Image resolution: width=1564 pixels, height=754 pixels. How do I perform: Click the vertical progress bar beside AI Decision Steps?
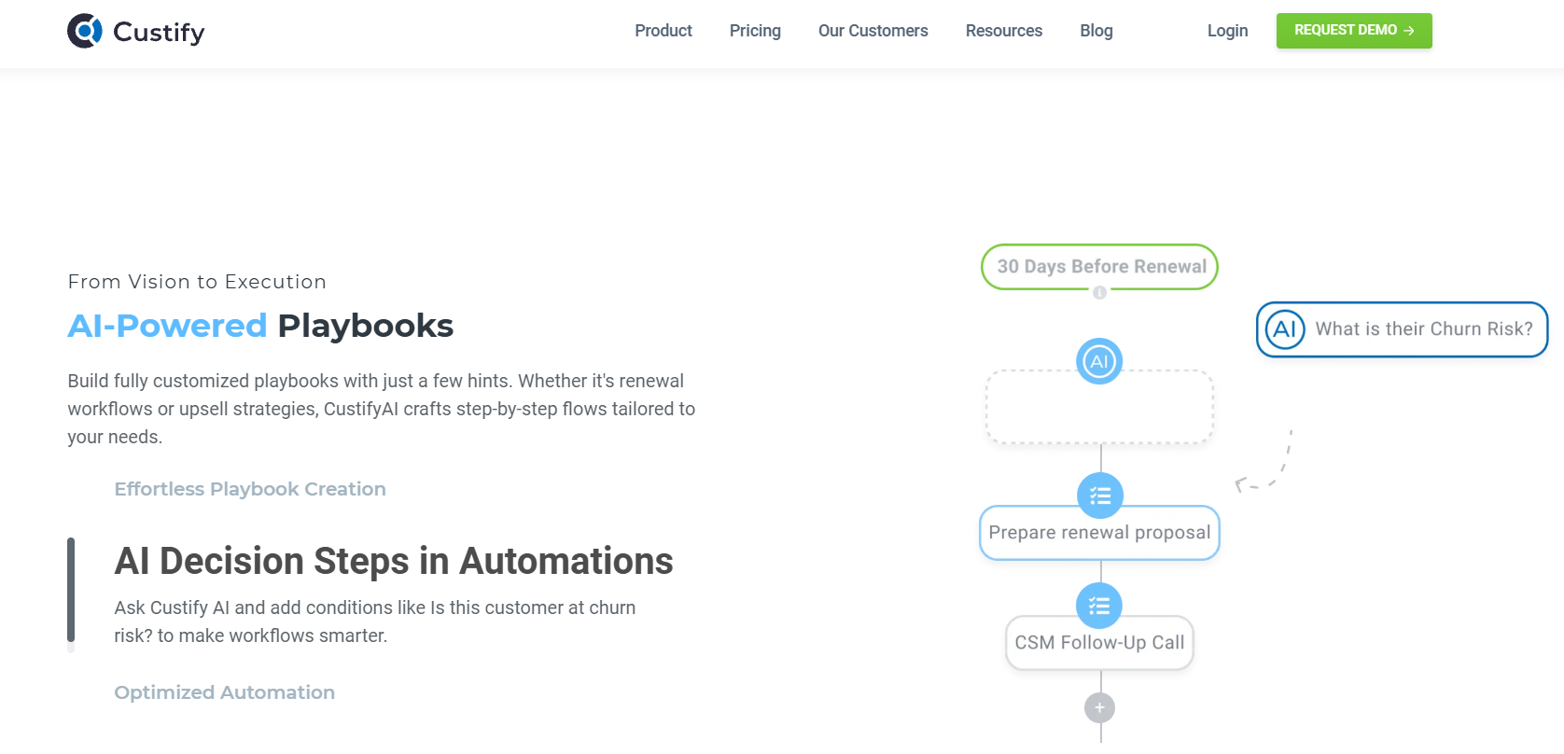tap(71, 594)
